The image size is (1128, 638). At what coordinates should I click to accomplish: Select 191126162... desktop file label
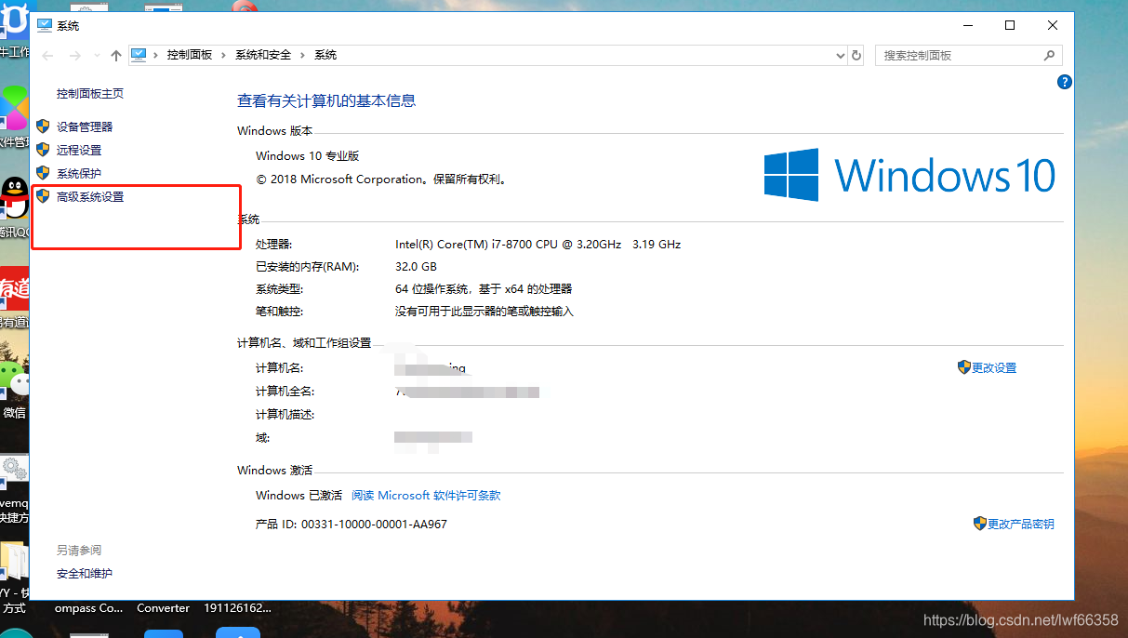237,608
